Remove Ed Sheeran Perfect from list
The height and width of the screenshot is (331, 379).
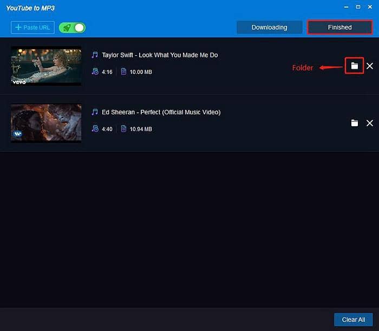(370, 124)
